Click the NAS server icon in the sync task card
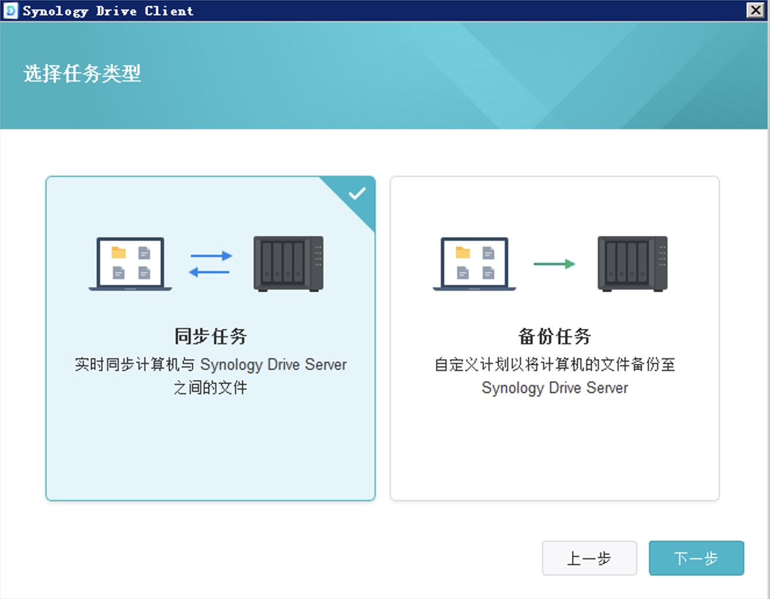This screenshot has height=599, width=770. click(288, 263)
